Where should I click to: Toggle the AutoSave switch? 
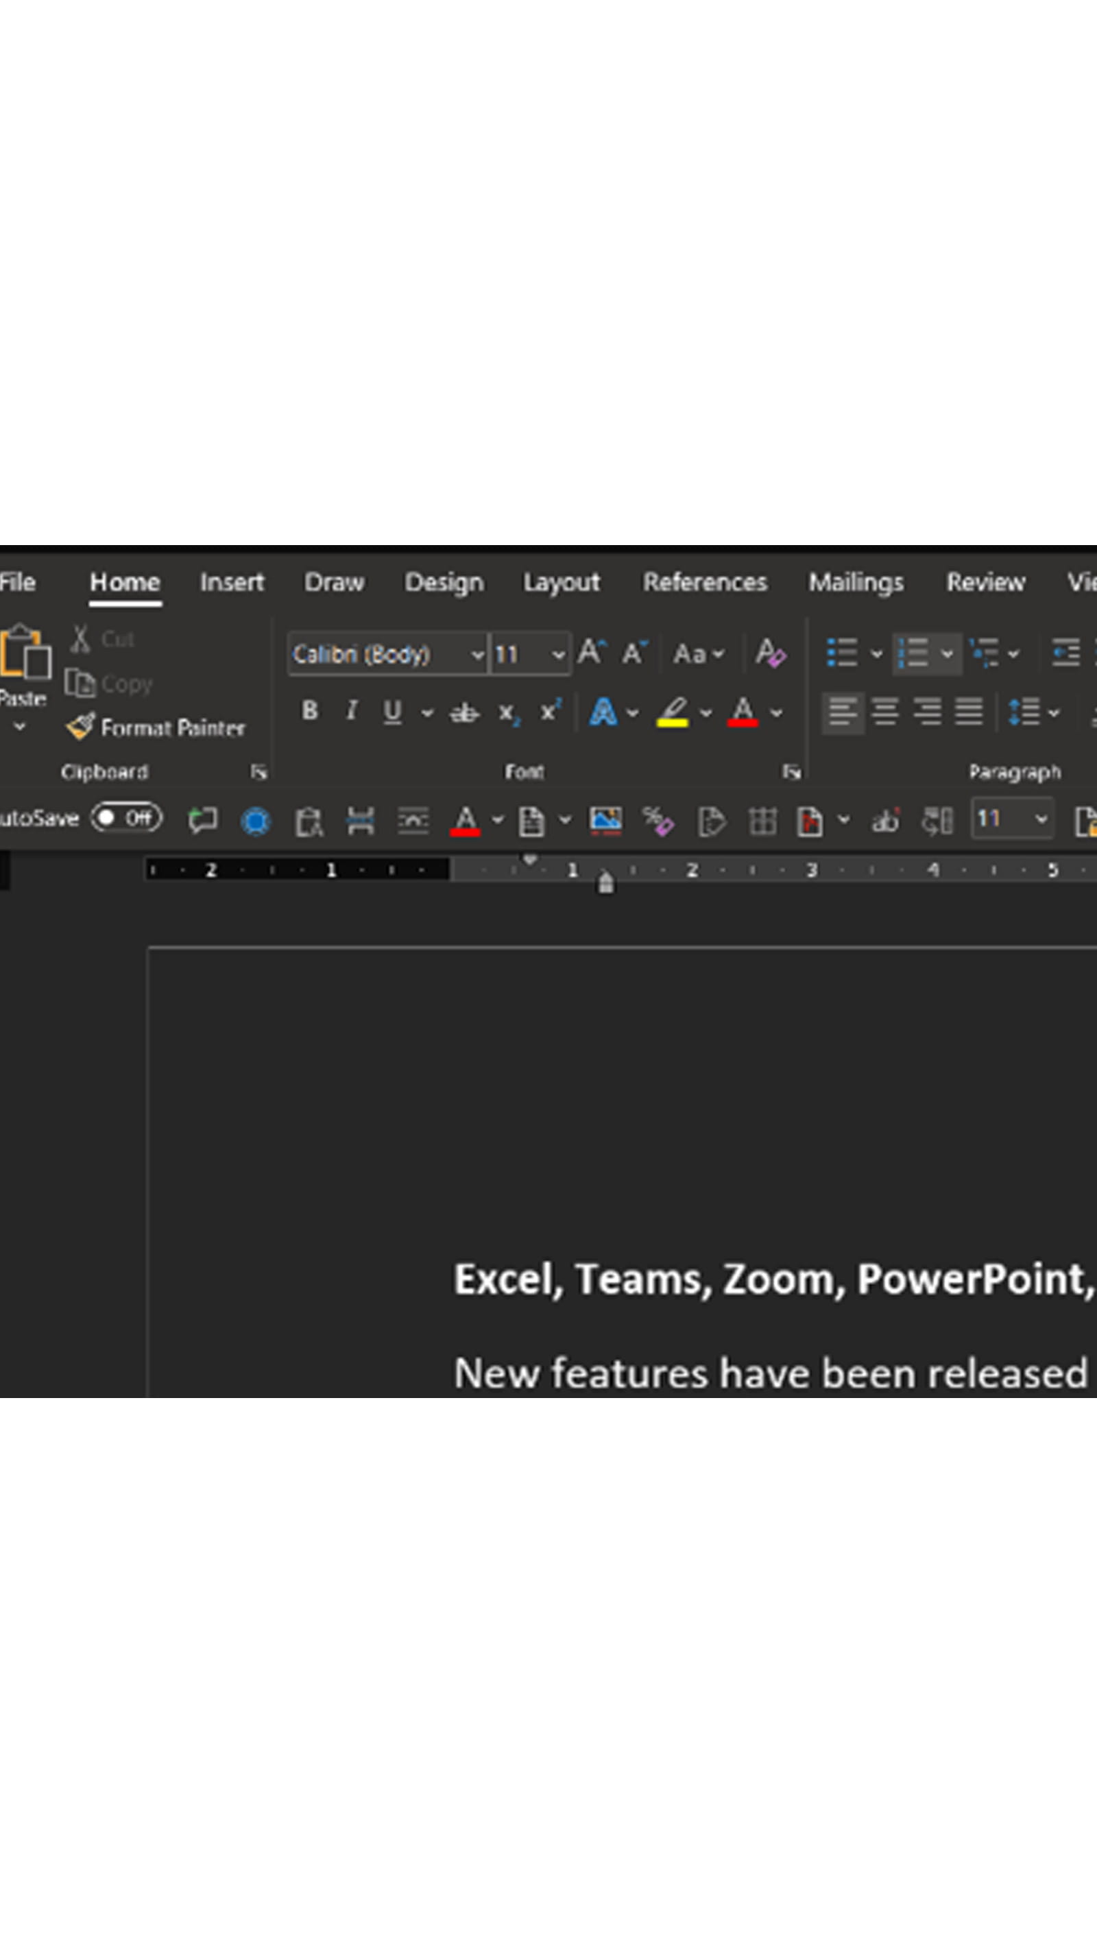pyautogui.click(x=126, y=818)
